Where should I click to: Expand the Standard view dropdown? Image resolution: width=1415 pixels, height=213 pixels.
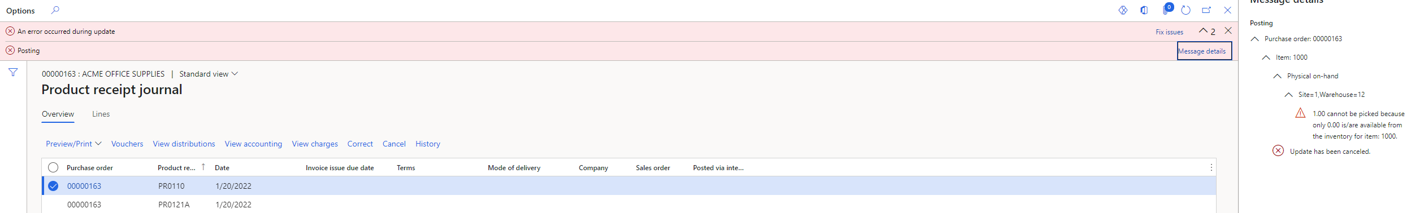[x=209, y=74]
